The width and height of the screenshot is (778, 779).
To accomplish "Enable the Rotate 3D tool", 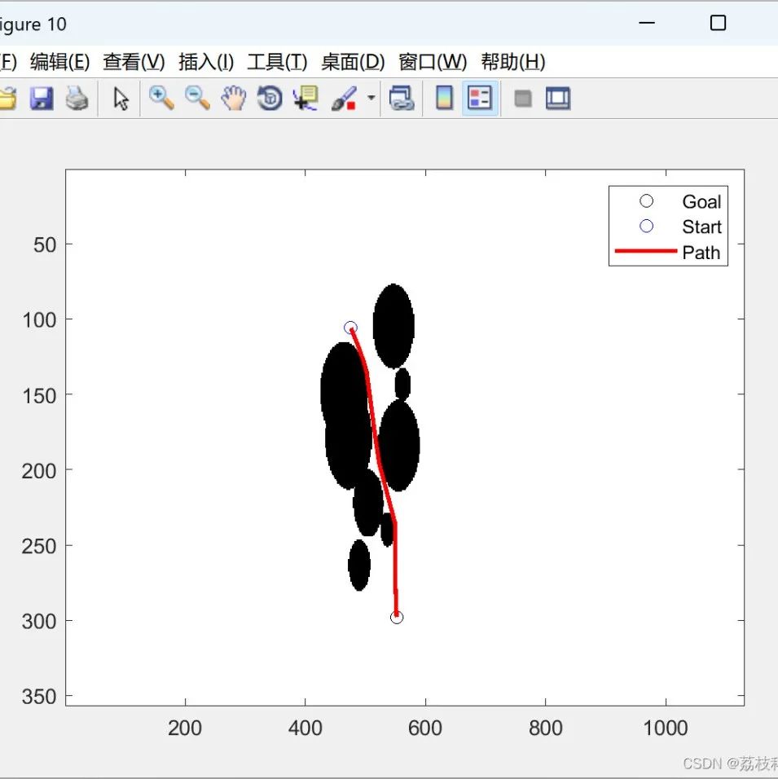I will (270, 98).
